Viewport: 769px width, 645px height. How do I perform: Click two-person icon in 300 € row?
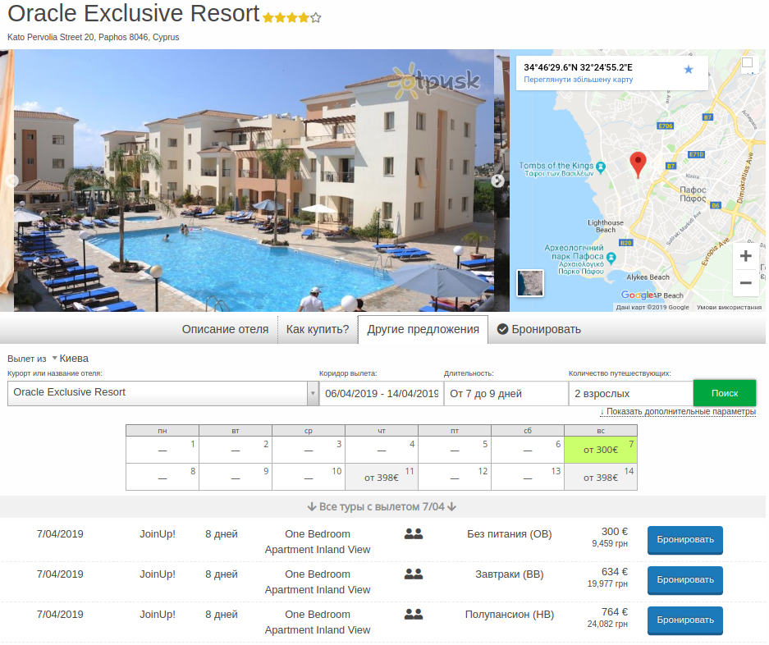coord(414,533)
